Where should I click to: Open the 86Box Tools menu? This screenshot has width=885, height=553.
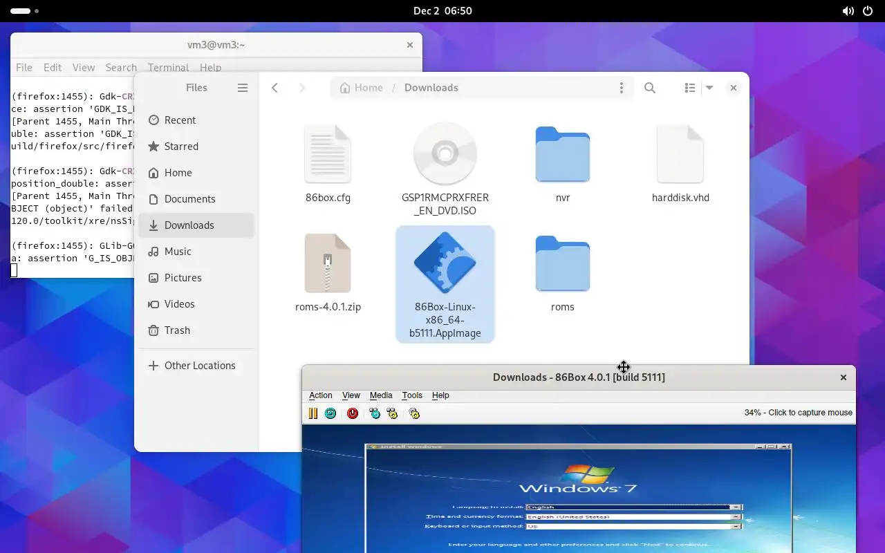coord(412,395)
